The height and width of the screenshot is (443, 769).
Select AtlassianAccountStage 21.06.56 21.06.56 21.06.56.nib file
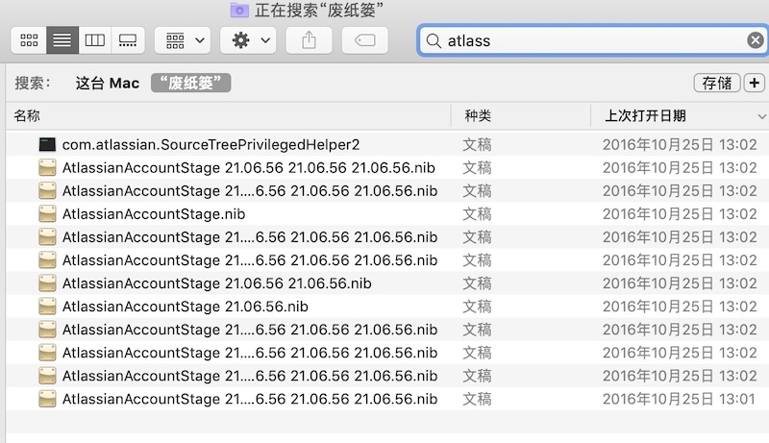tap(387, 167)
